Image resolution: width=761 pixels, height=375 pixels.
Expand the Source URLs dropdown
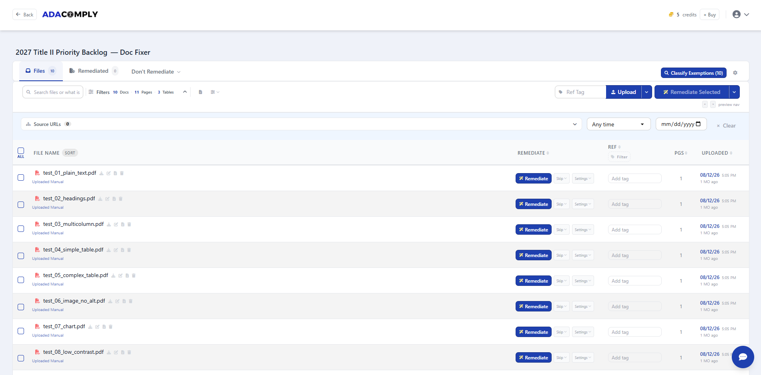[301, 124]
